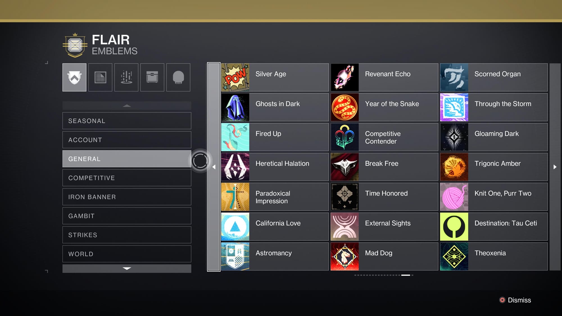Screen dimensions: 562x316
Task: Select the Ghosts in Dark emblem
Action: 275,107
